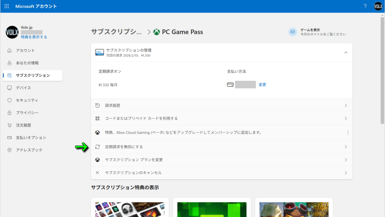The height and width of the screenshot is (217, 385).
Task: Click the X icon beside サブスクリプションのキャンセル
Action: [x=97, y=173]
